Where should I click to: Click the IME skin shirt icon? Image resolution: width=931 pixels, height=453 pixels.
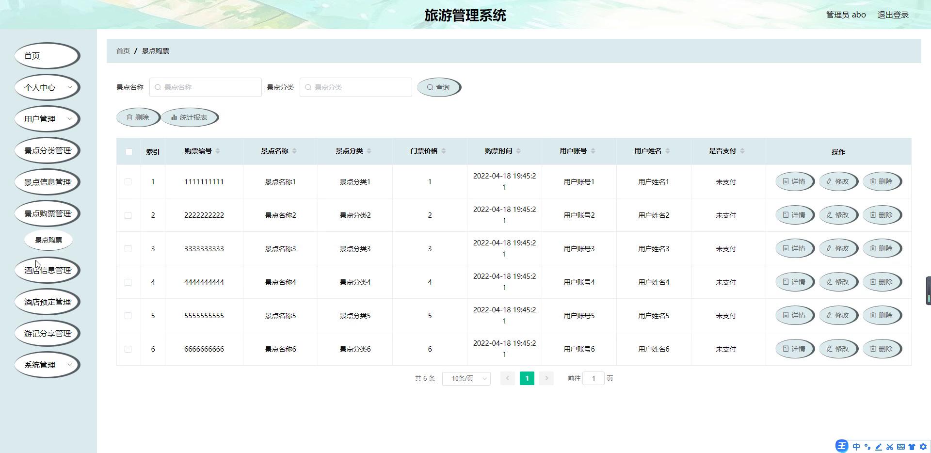[x=912, y=447]
